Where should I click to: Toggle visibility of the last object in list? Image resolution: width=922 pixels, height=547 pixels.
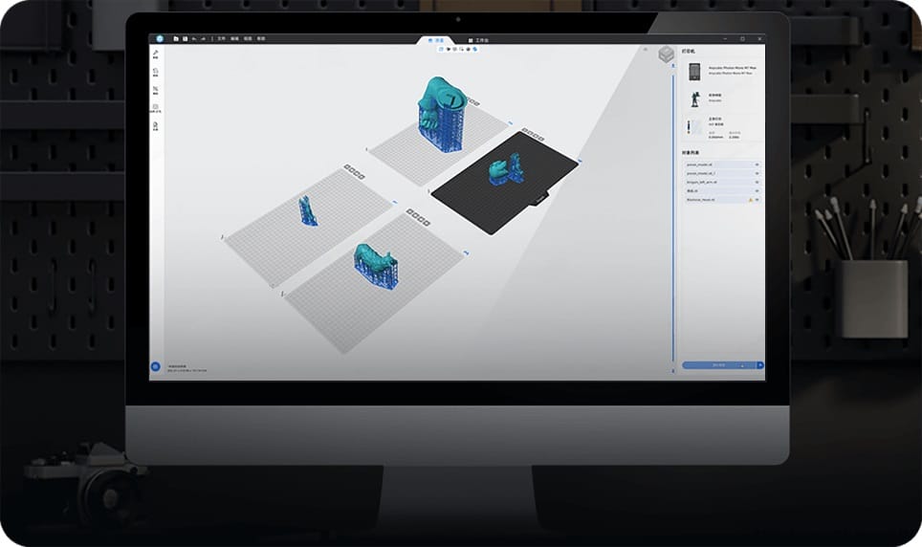pos(757,200)
